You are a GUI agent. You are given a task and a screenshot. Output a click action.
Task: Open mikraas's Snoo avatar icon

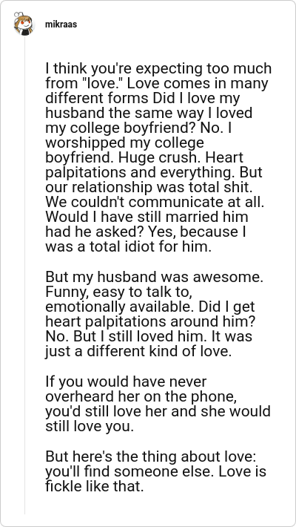(24, 24)
